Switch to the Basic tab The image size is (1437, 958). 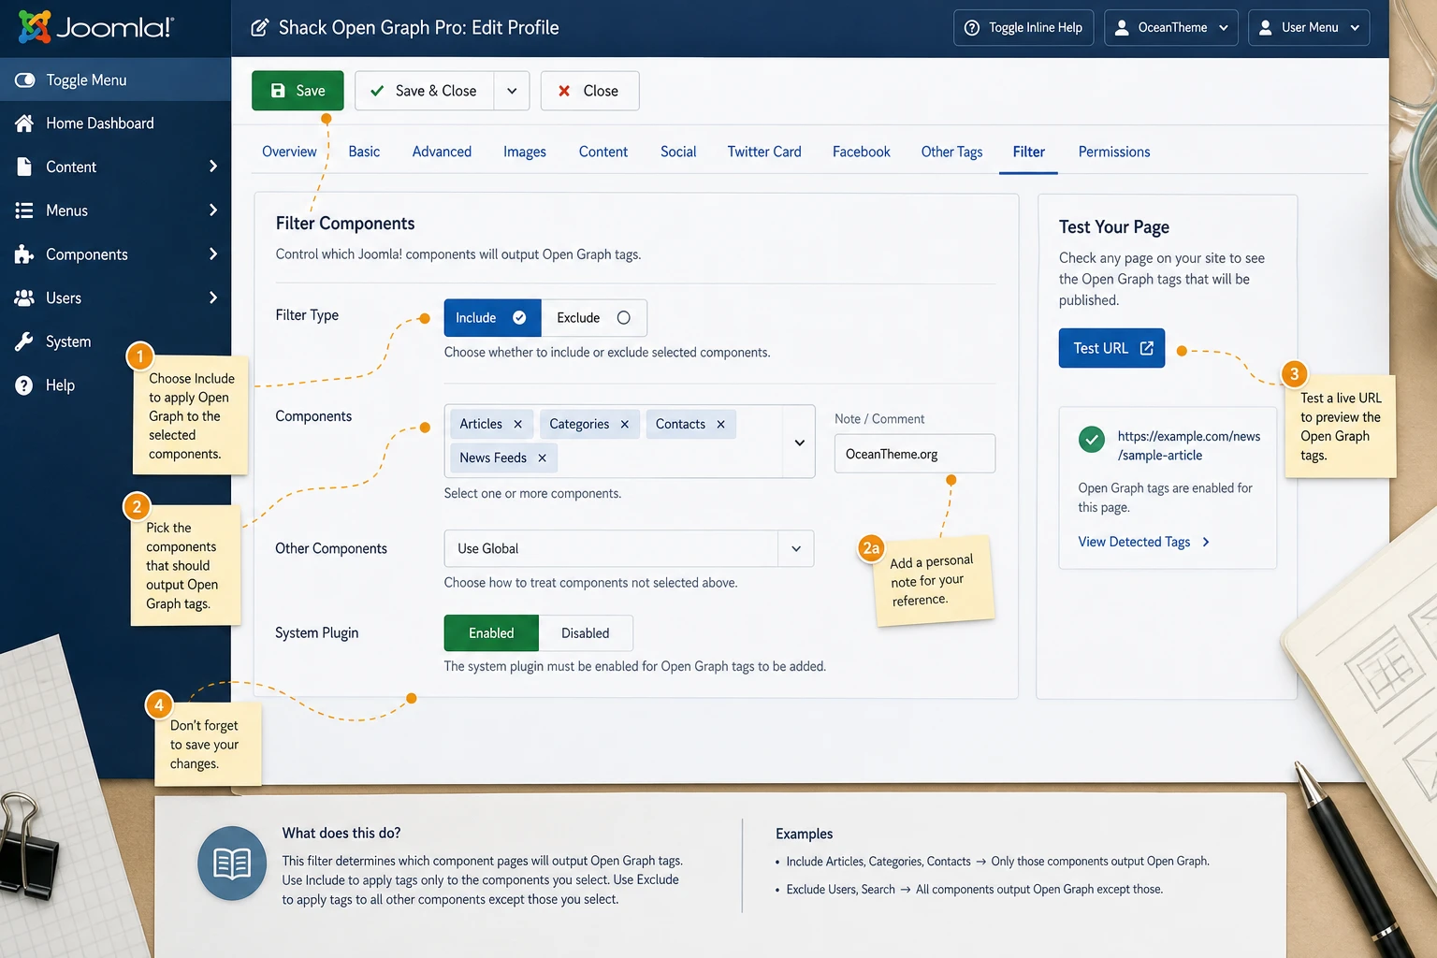364,152
